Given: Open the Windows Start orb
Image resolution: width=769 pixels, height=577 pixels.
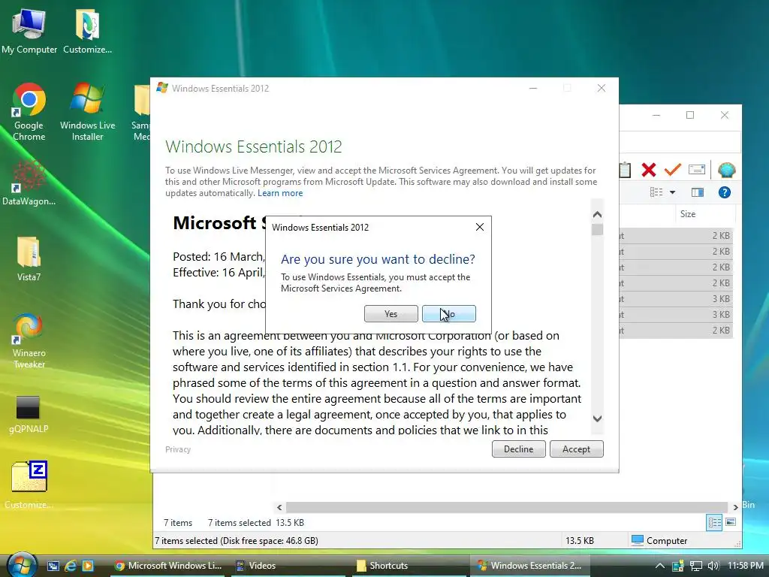Looking at the screenshot, I should [20, 565].
